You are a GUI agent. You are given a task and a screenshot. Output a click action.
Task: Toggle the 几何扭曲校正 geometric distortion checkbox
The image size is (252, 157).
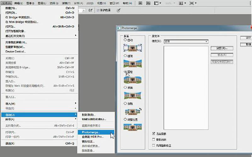coord(153,145)
